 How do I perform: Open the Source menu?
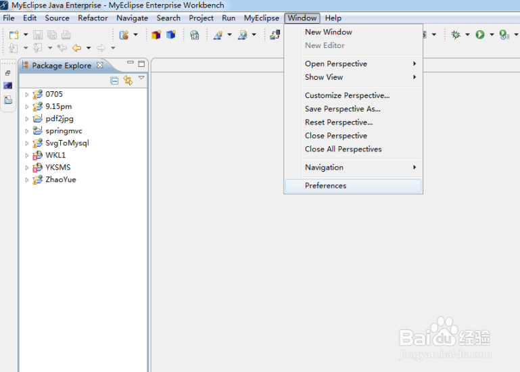[x=57, y=18]
